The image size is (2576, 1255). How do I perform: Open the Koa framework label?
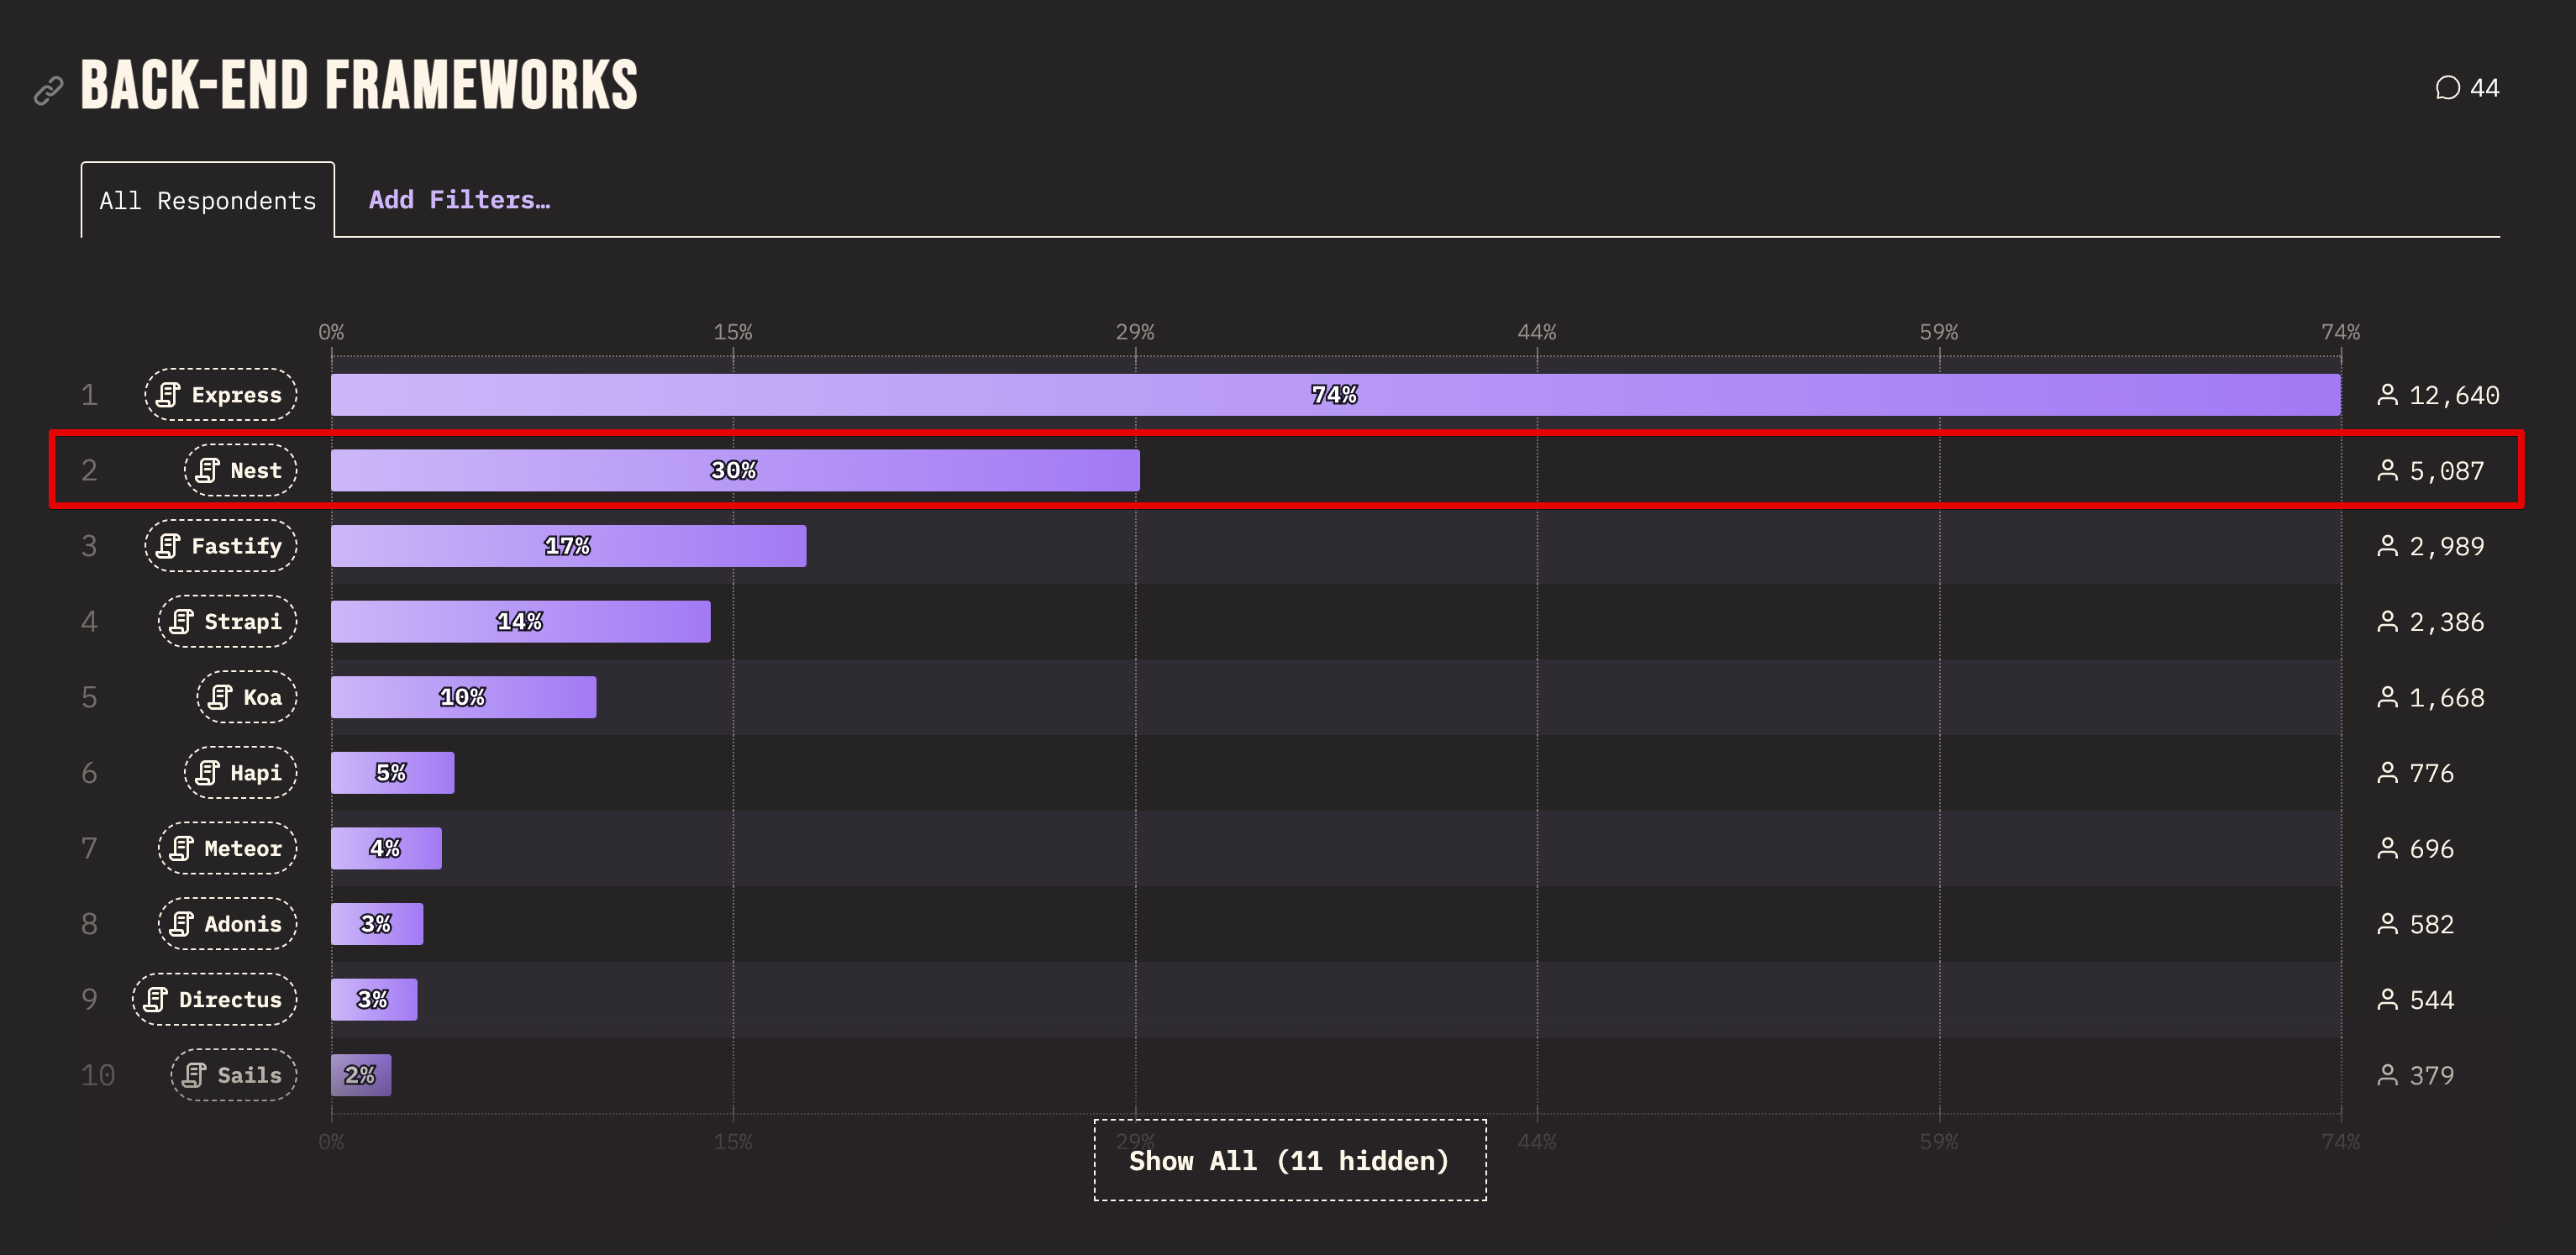247,697
